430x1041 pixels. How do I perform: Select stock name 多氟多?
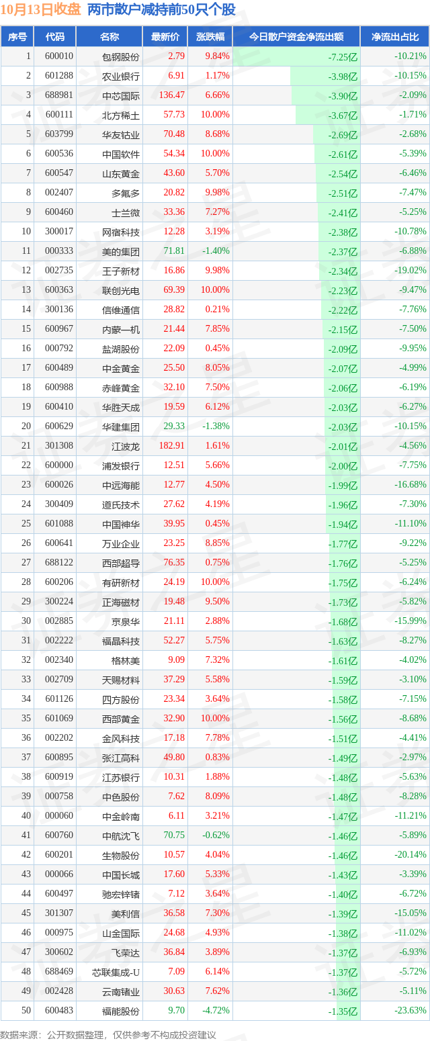tap(126, 193)
